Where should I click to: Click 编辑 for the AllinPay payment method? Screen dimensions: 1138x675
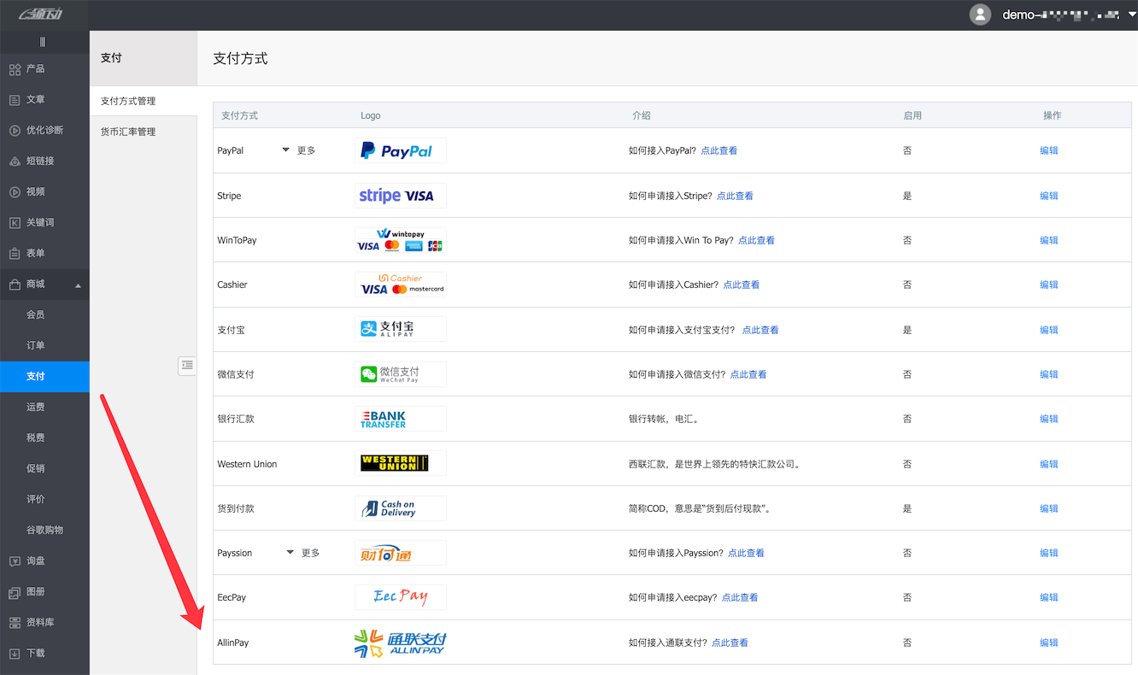pos(1048,642)
